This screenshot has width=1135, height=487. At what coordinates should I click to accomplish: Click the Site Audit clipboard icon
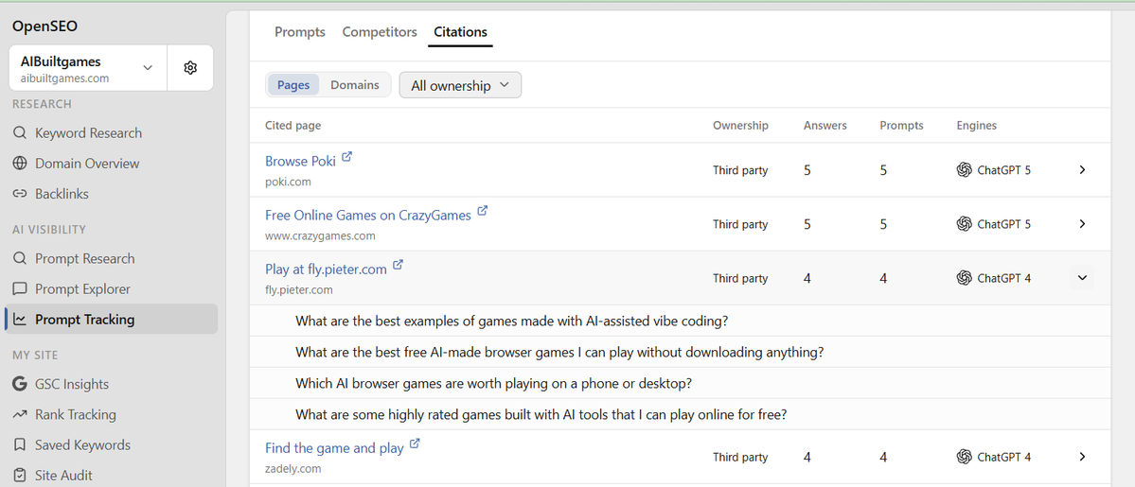(x=20, y=476)
